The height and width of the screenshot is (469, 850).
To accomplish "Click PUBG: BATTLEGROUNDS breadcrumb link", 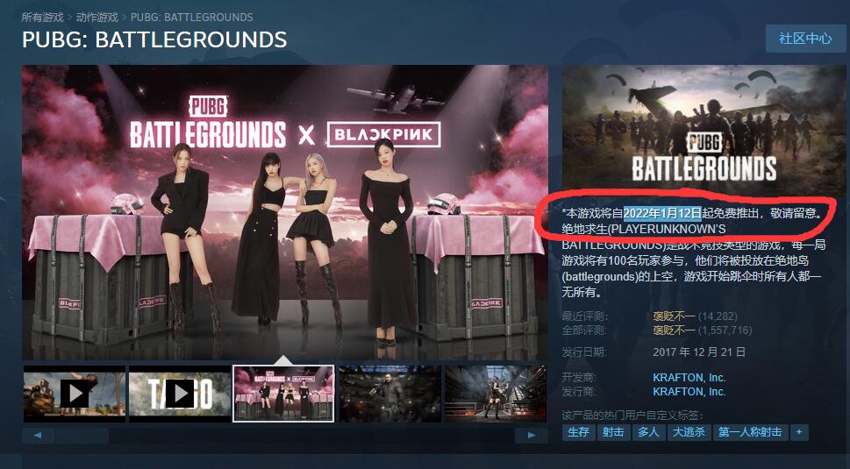I will (191, 18).
